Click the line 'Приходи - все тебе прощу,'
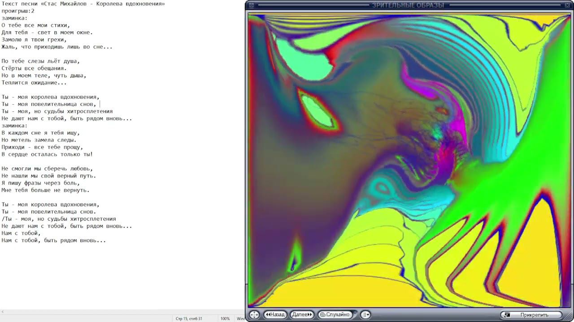 (42, 147)
